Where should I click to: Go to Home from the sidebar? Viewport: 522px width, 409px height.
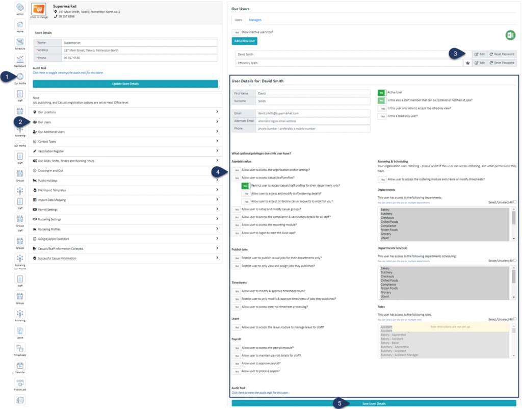click(x=20, y=24)
